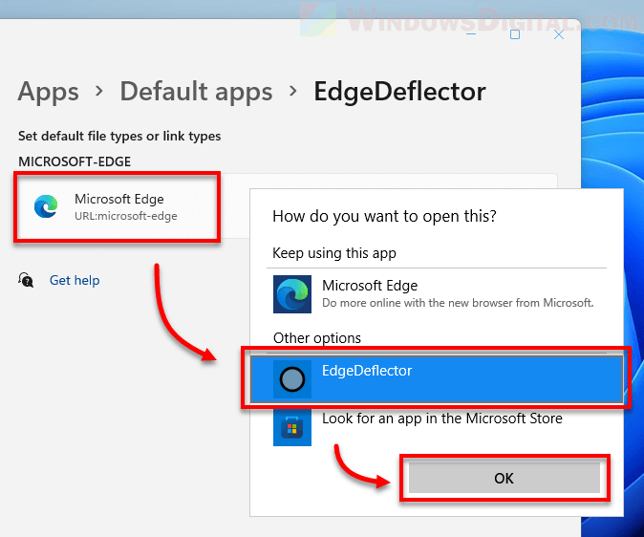This screenshot has height=537, width=644.
Task: Confirm selection with the OK button
Action: tap(504, 478)
